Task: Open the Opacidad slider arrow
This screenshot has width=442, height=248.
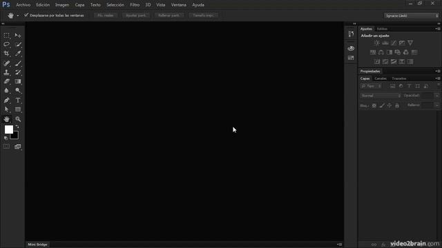Action: [x=436, y=96]
